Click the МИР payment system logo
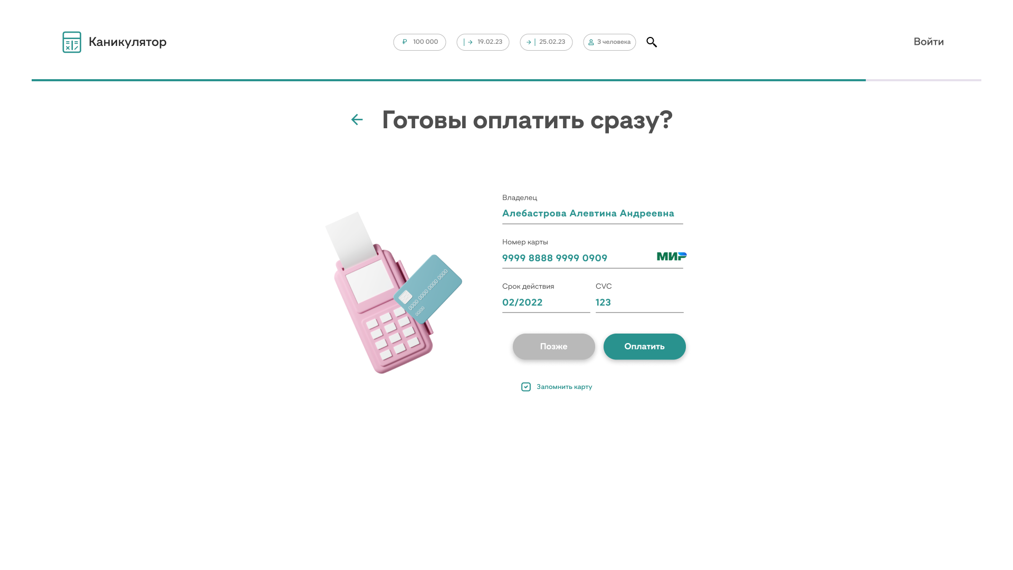 672,256
